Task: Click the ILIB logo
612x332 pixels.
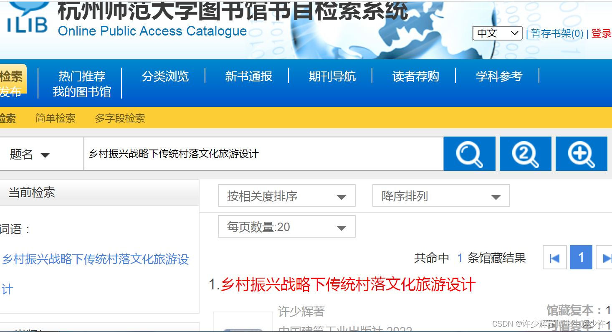Action: [x=26, y=18]
